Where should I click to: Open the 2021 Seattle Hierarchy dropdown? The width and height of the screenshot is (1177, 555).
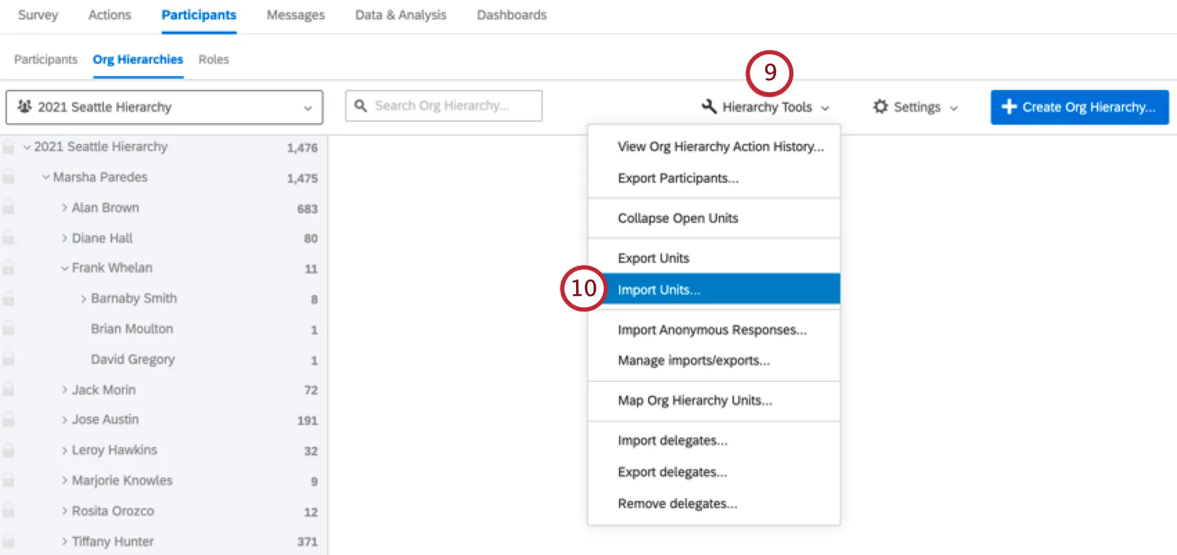point(164,107)
